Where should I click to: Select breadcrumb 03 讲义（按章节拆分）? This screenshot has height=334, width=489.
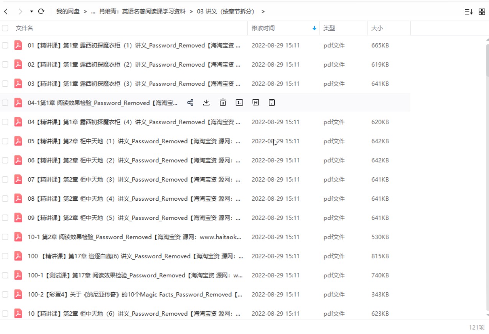click(x=227, y=11)
